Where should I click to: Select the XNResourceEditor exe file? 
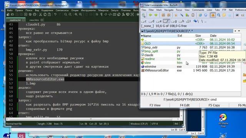point(191,71)
